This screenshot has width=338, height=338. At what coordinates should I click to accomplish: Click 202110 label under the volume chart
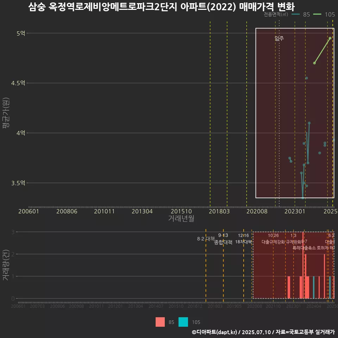pos(273,306)
